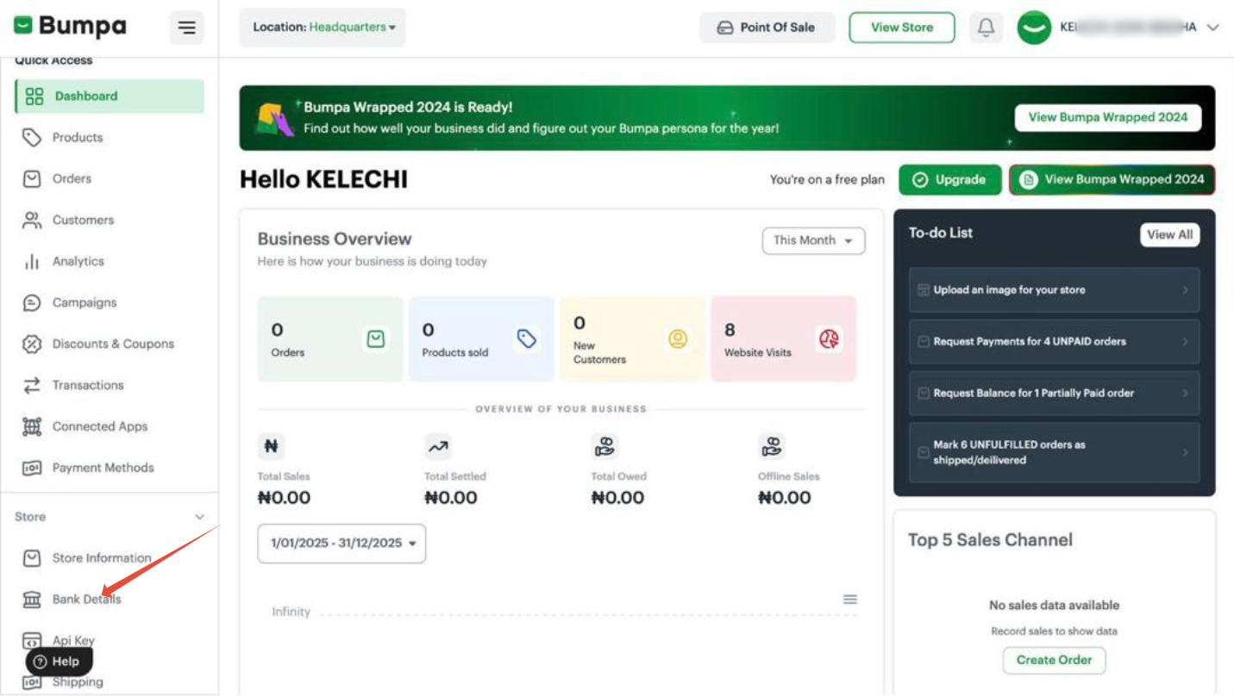Toggle the hamburger sidebar menu button
This screenshot has height=696, width=1234.
pos(186,28)
